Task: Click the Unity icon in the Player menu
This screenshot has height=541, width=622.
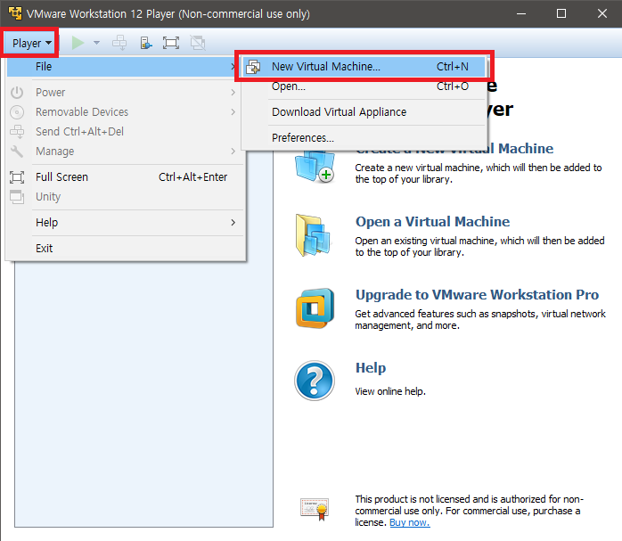Action: coord(17,197)
